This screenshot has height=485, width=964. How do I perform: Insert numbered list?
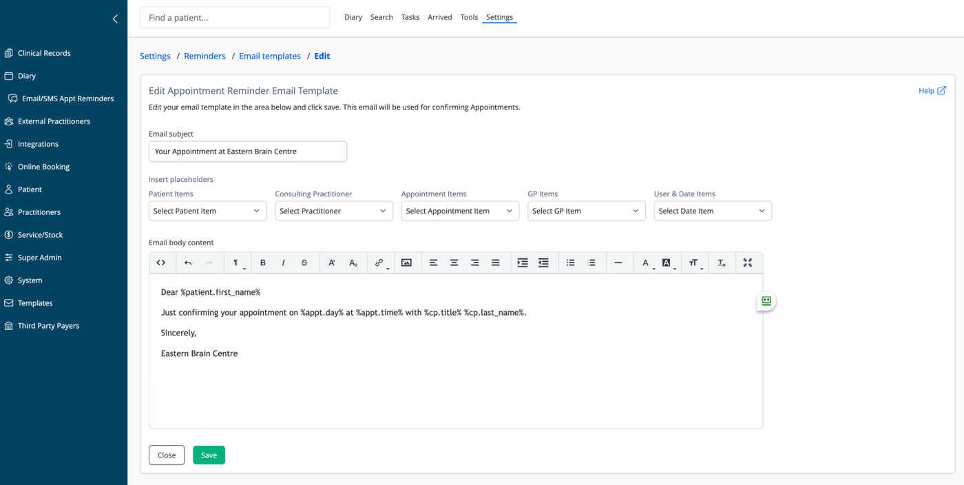(591, 262)
